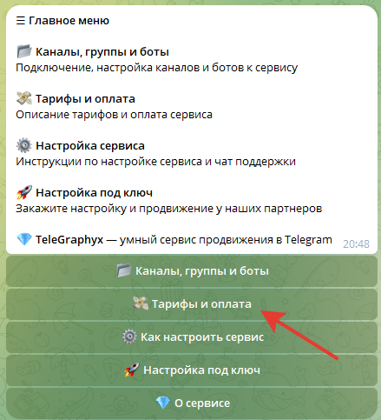Click the 20:48 message timestamp
This screenshot has width=381, height=420.
[356, 244]
